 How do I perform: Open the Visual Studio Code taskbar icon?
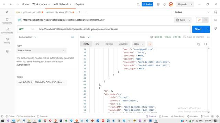click(x=13, y=121)
